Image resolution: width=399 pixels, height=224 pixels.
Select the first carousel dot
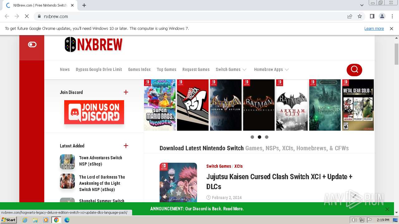point(252,137)
